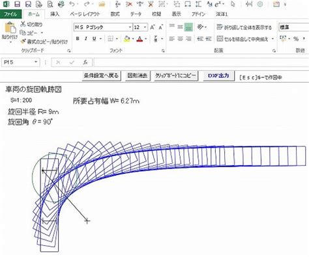This screenshot has width=309, height=257.
Task: Open the number format dropdown 標準
Action: click(x=293, y=27)
